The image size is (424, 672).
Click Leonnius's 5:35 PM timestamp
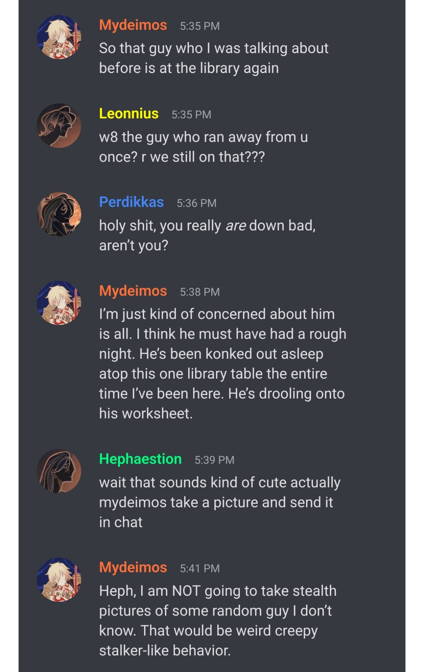pos(191,115)
